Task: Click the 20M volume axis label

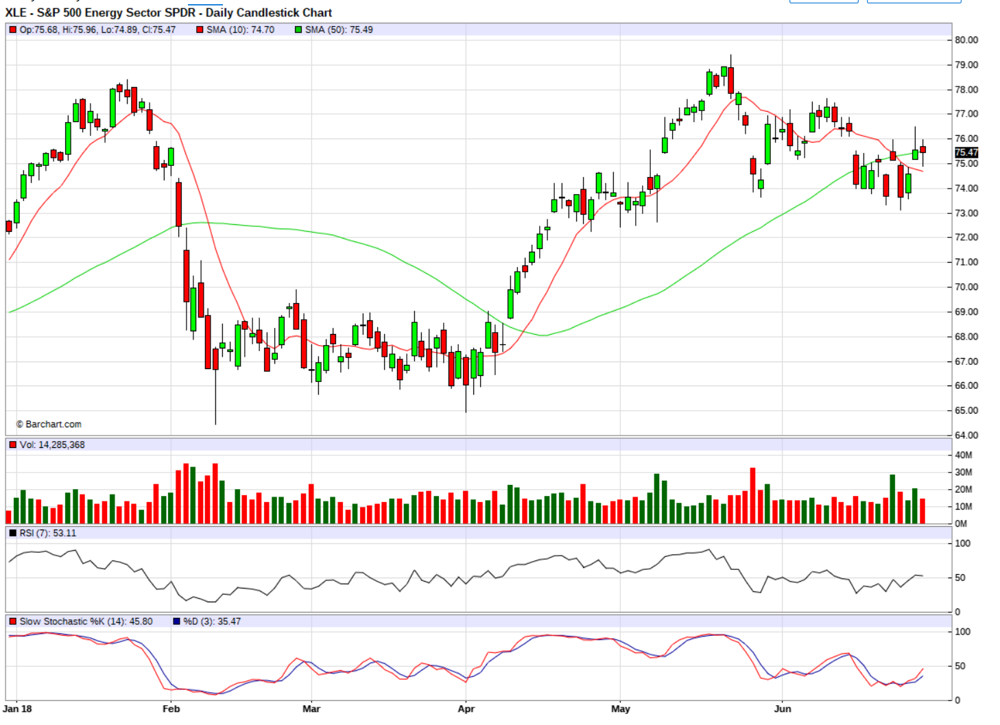Action: [964, 490]
